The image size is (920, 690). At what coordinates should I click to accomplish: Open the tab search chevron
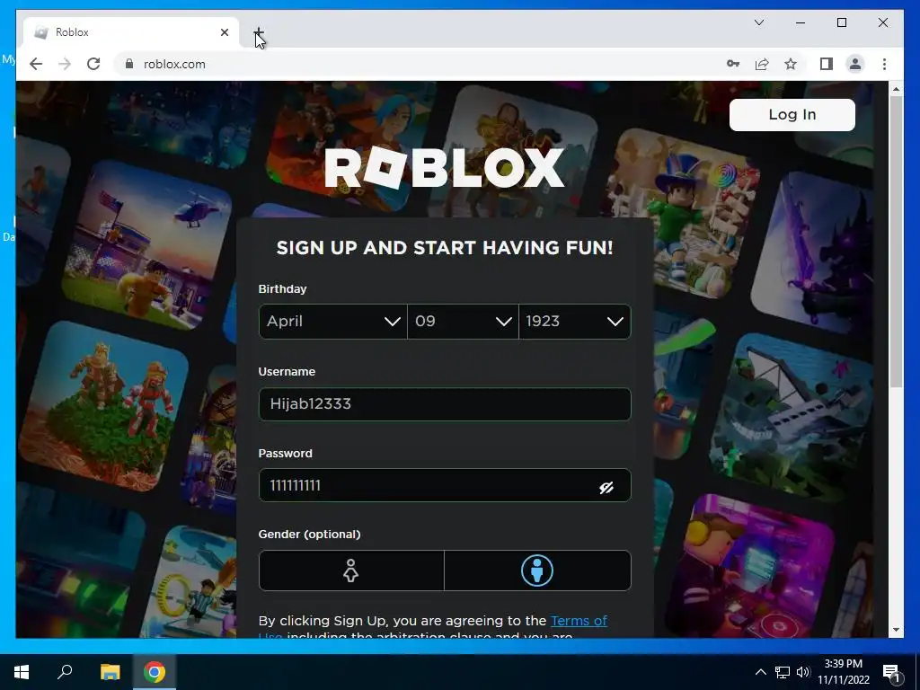[x=758, y=22]
